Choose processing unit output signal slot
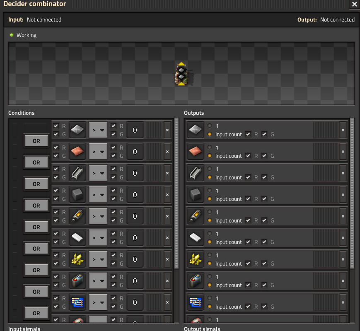 [196, 302]
